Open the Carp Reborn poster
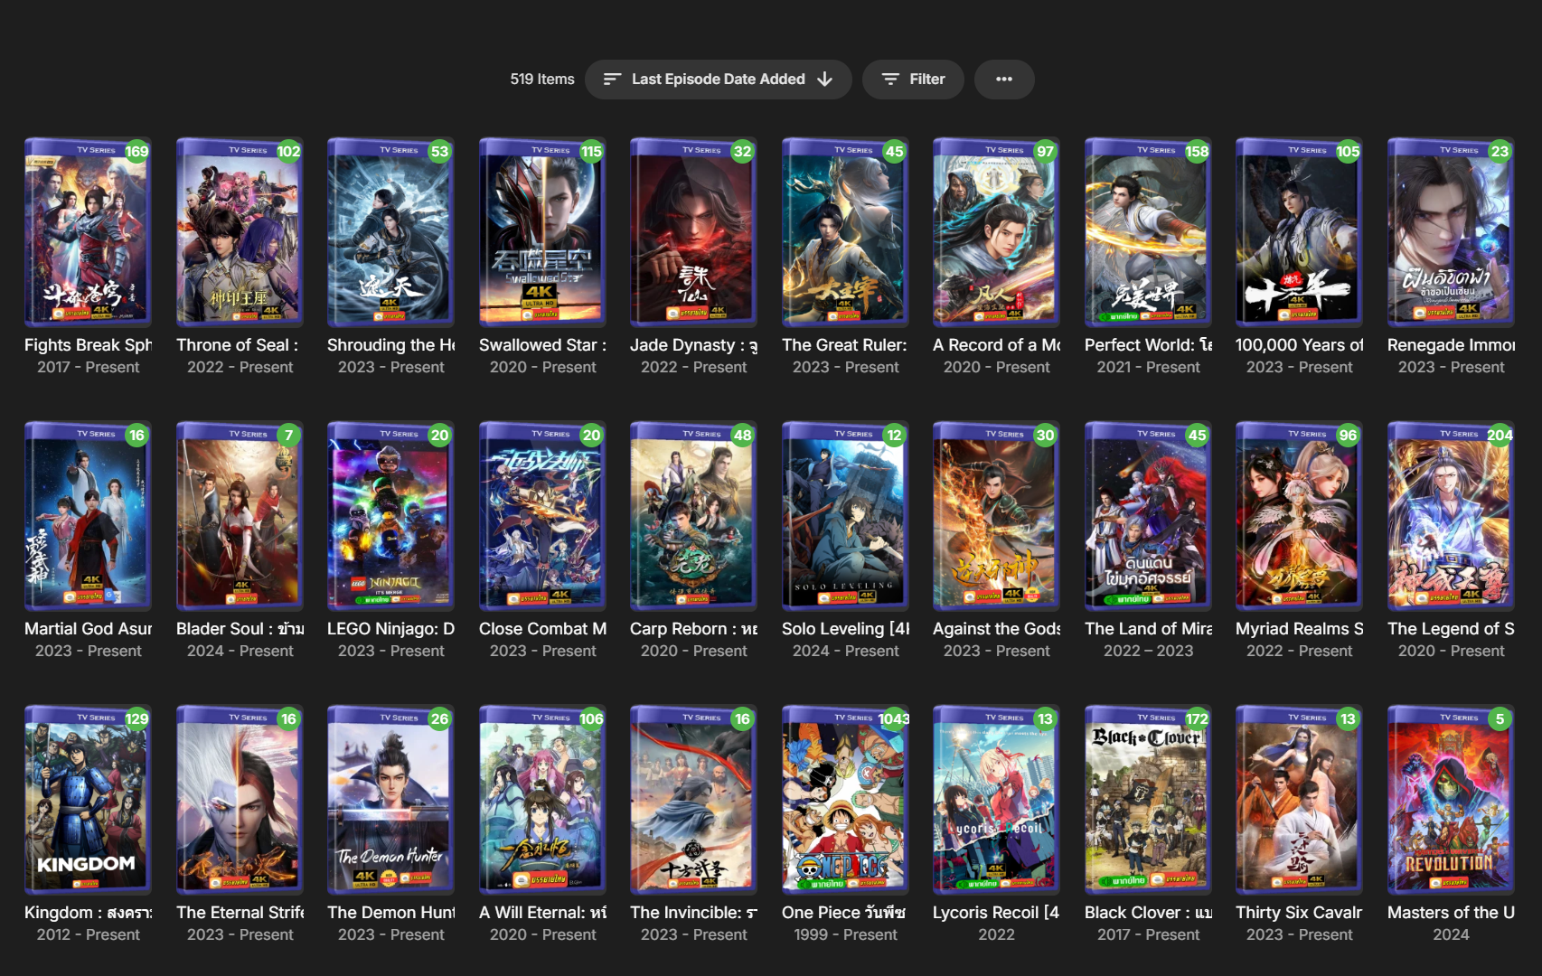The height and width of the screenshot is (976, 1542). pos(693,516)
